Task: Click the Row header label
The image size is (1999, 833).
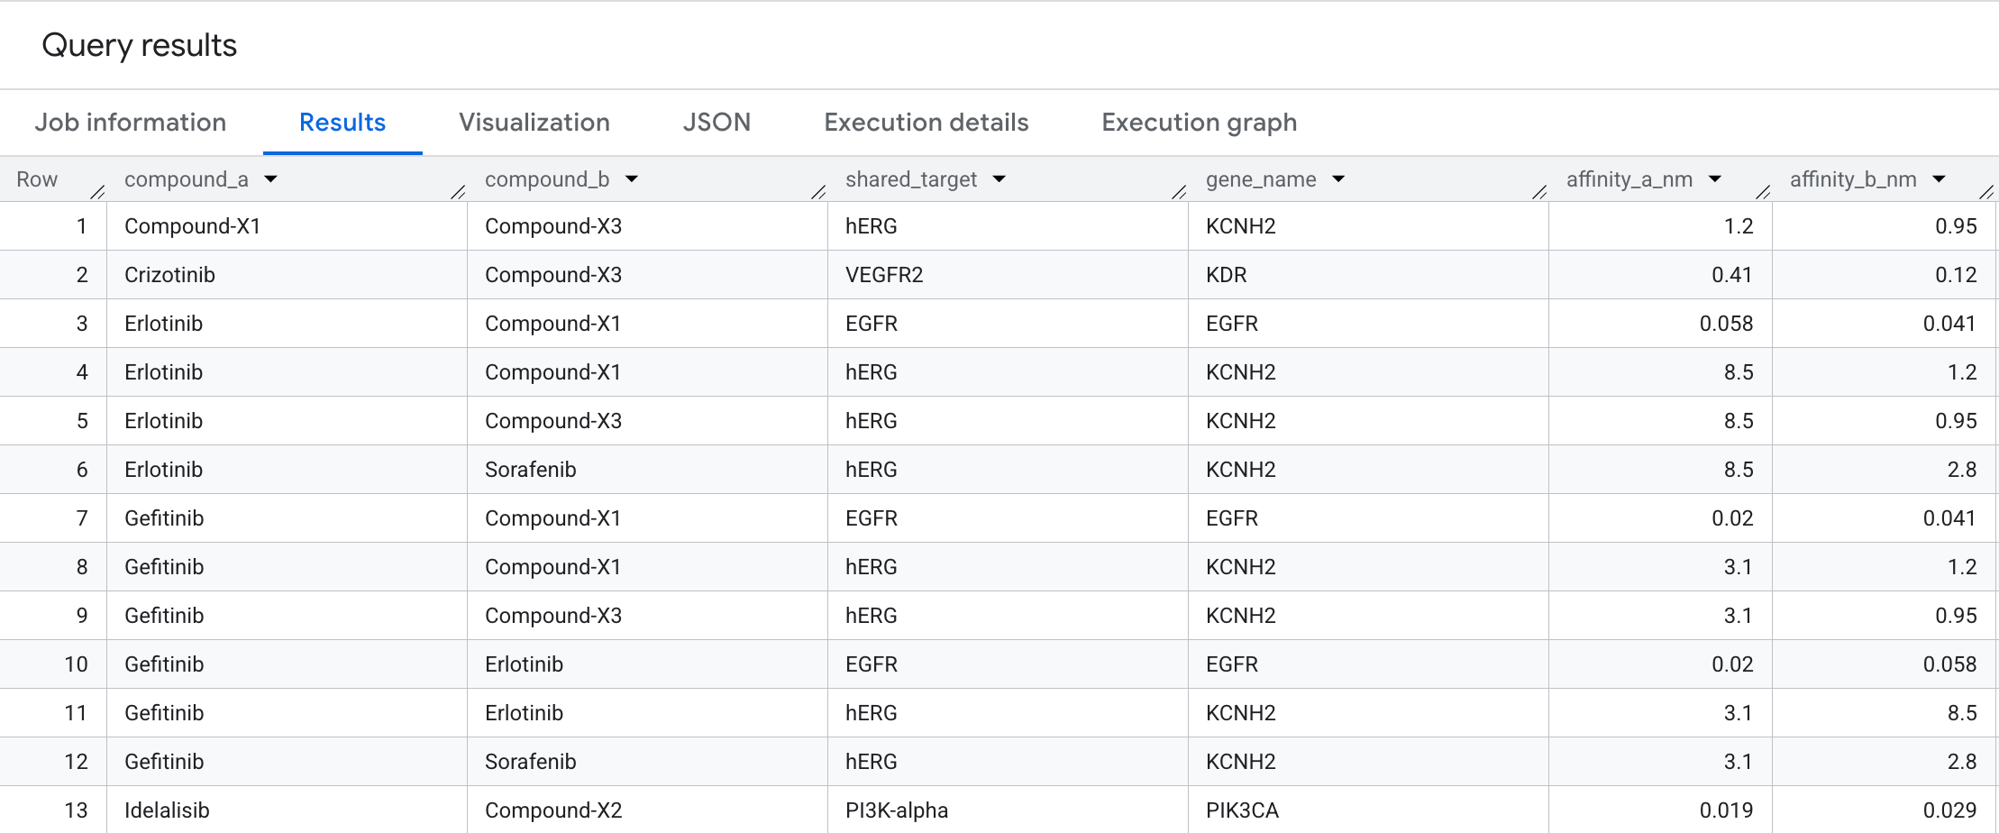Action: 37,179
